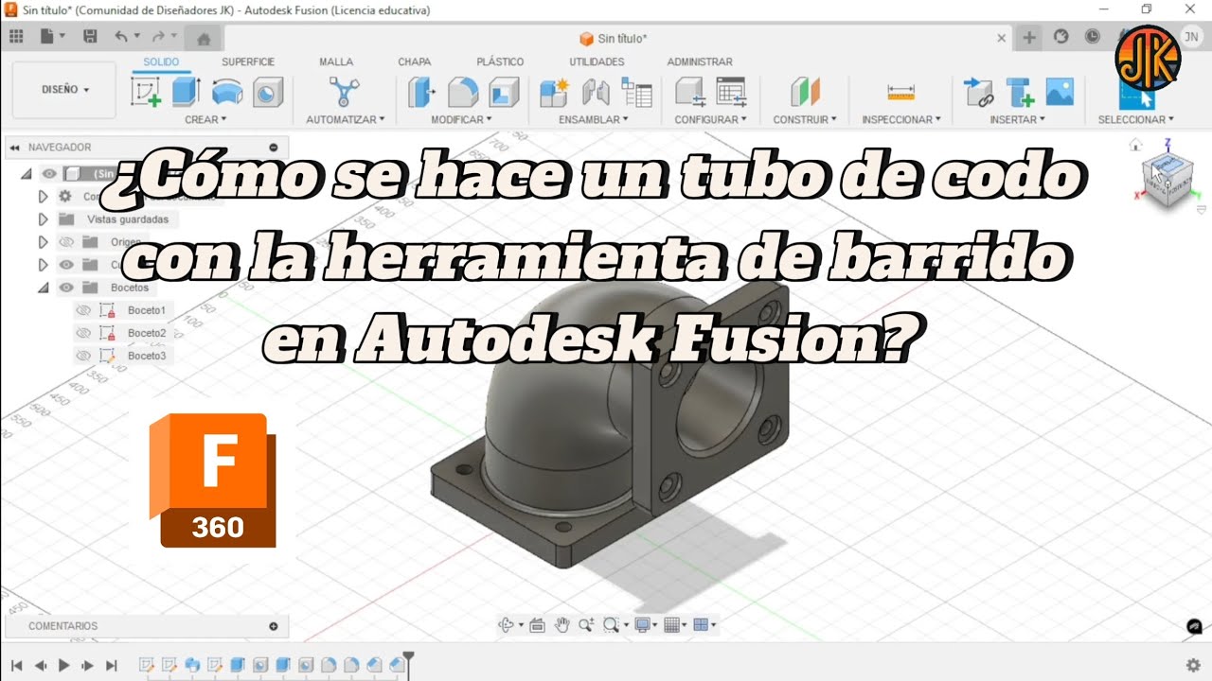Image resolution: width=1212 pixels, height=681 pixels.
Task: Jump to timeline end
Action: click(111, 665)
